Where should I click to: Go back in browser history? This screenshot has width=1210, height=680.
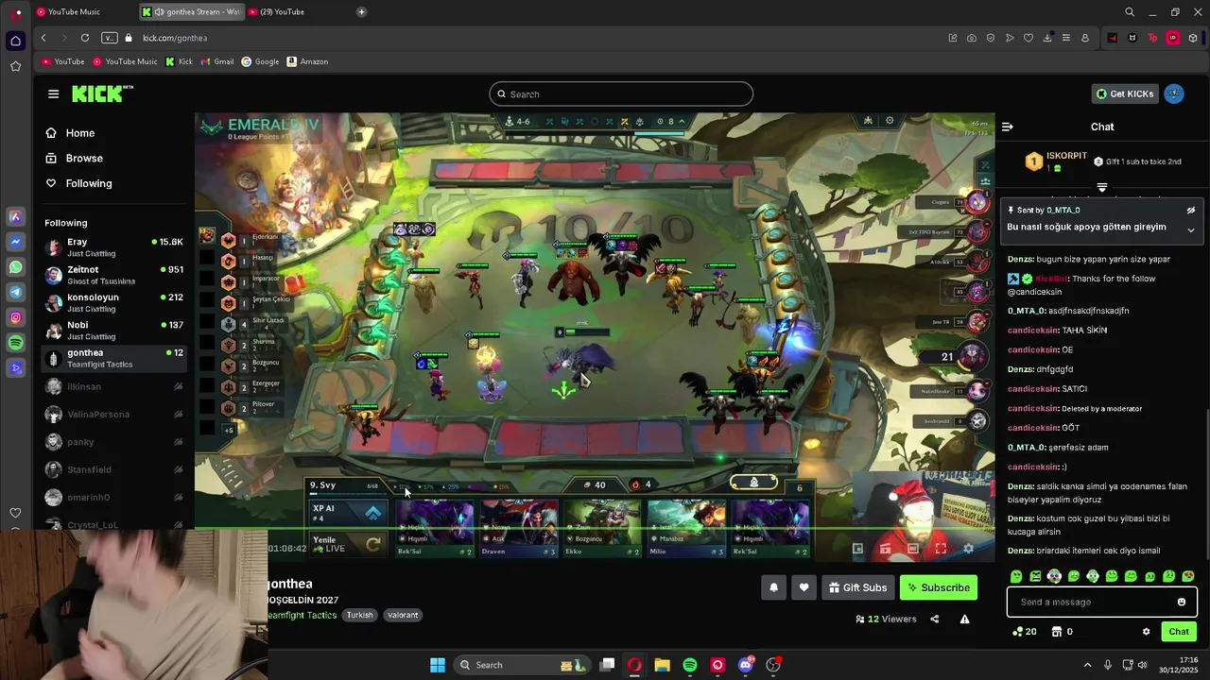pos(43,38)
